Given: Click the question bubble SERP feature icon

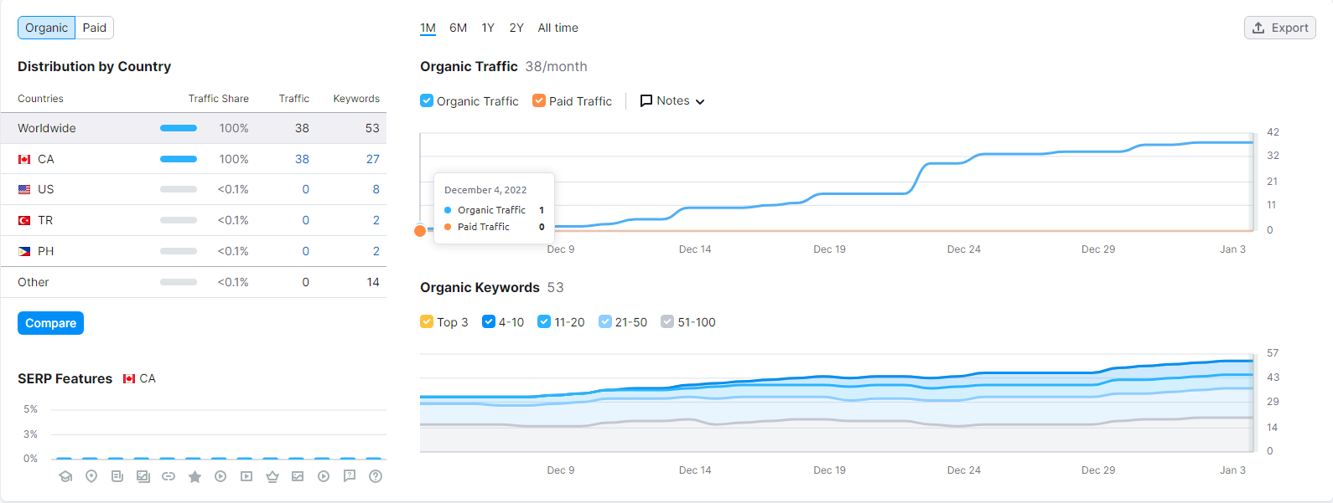Looking at the screenshot, I should pyautogui.click(x=350, y=476).
